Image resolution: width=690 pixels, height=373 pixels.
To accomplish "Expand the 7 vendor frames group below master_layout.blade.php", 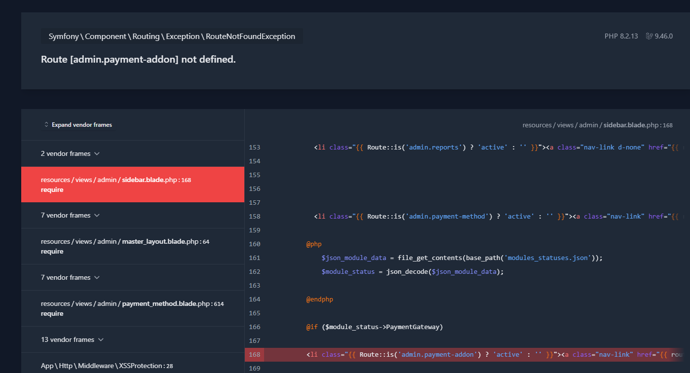I will pyautogui.click(x=133, y=277).
